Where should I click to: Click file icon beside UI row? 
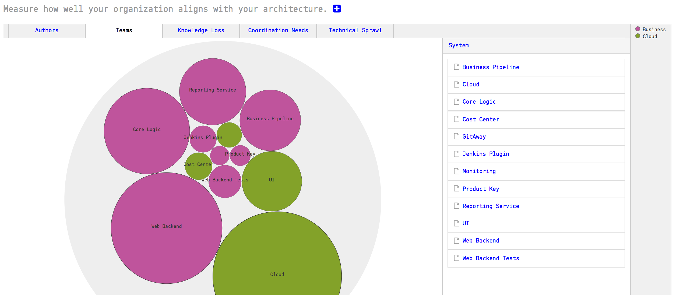tap(456, 223)
